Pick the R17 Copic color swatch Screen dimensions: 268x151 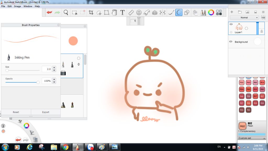[x=255, y=96]
